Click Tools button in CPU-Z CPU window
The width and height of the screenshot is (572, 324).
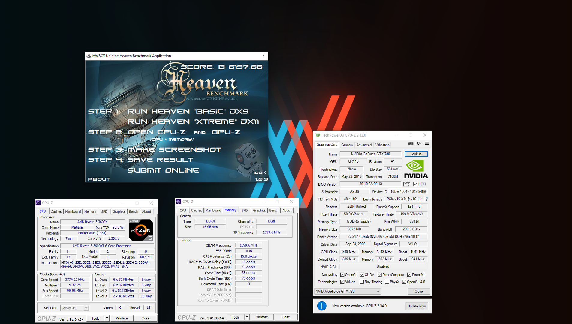(95, 318)
